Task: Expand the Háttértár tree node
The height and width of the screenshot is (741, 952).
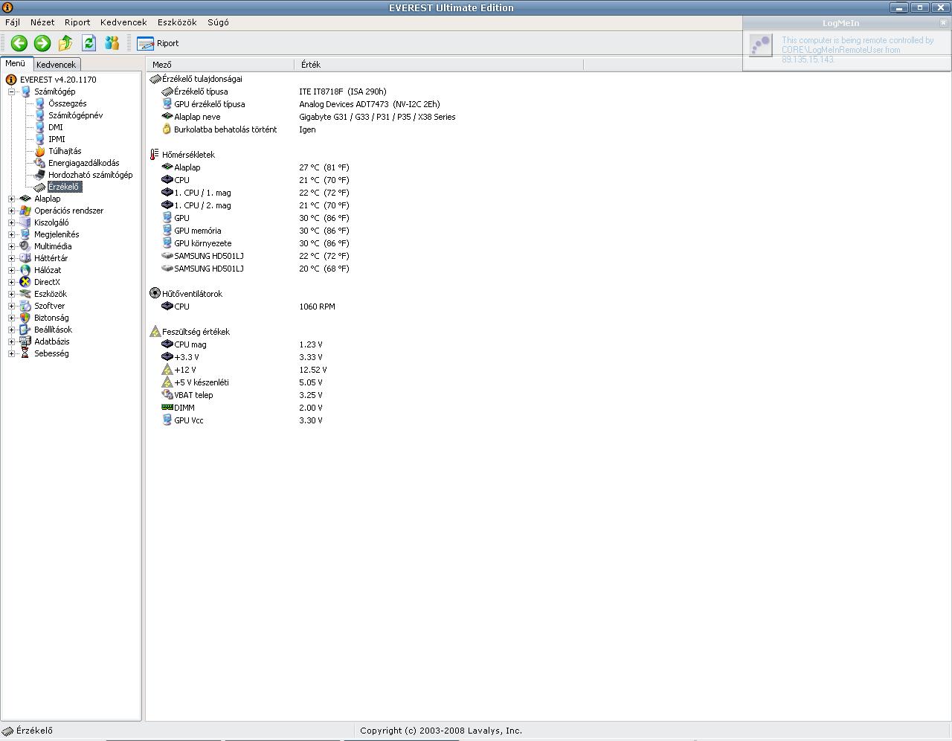Action: click(12, 258)
